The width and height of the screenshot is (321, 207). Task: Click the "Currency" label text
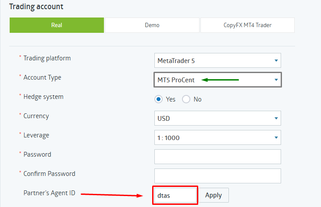pos(36,116)
